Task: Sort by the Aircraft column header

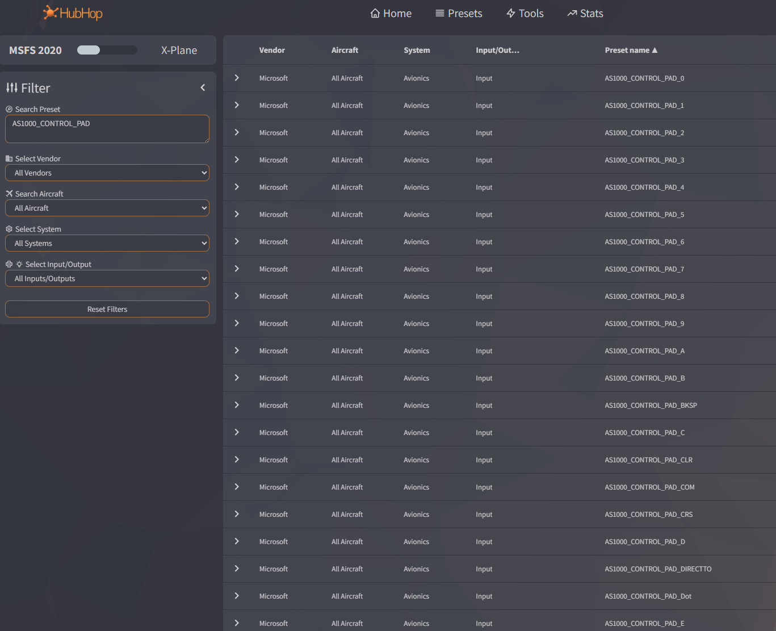Action: [345, 50]
